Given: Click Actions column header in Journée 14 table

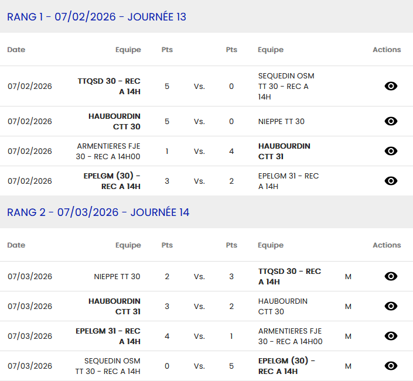Looking at the screenshot, I should click(x=387, y=245).
